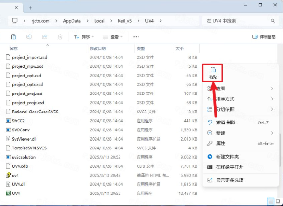Click the TortoiseSVN.SVCS file icon
This screenshot has height=206, width=283.
click(x=8, y=148)
